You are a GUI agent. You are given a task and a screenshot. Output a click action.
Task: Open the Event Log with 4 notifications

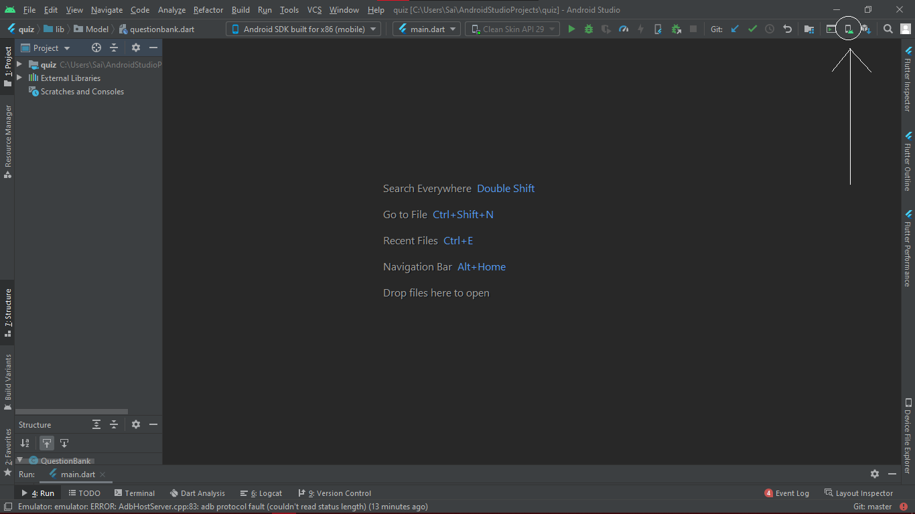pyautogui.click(x=787, y=493)
